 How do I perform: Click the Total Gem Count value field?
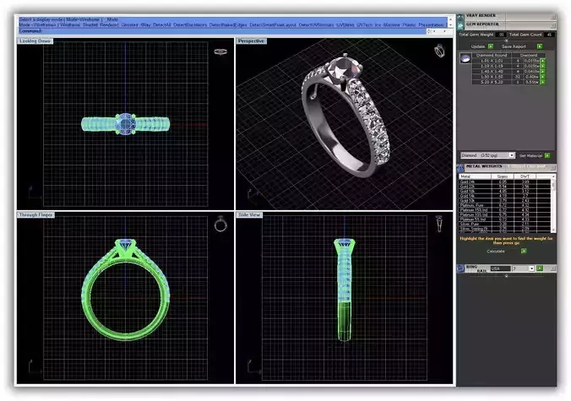pos(549,35)
